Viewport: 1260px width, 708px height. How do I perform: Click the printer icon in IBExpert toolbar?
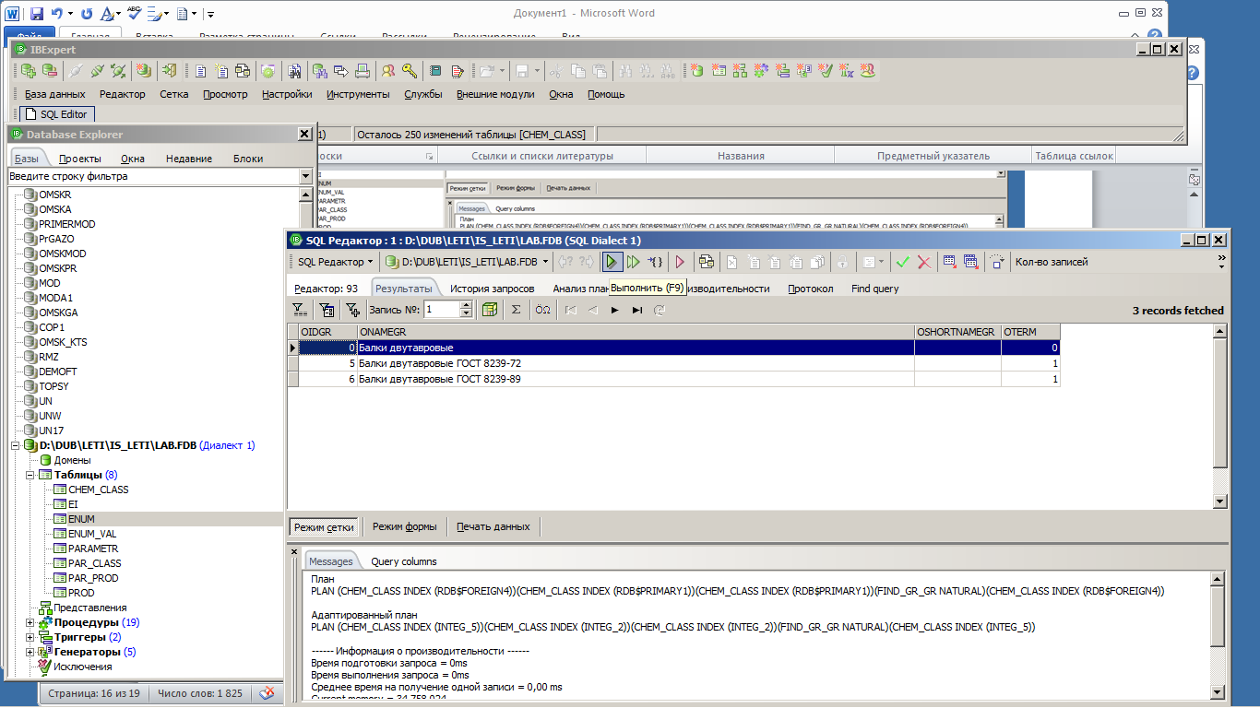363,70
